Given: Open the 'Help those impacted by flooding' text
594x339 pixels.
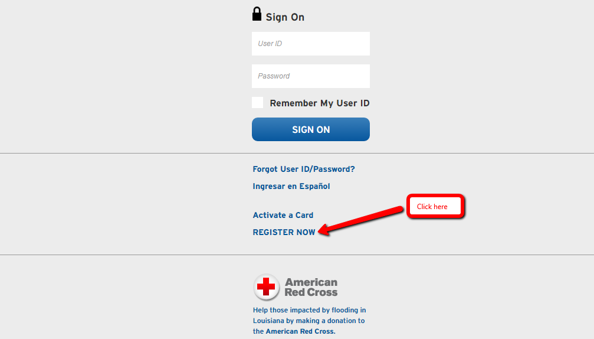Looking at the screenshot, I should coord(310,310).
